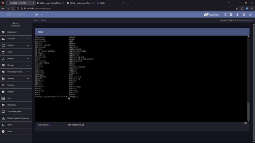This screenshot has height=143, width=255.
Task: Click the Storage list icon
Action: (3, 65)
